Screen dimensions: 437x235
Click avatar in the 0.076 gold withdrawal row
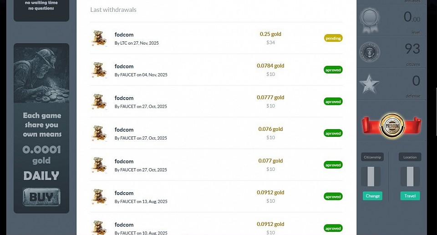pyautogui.click(x=99, y=134)
